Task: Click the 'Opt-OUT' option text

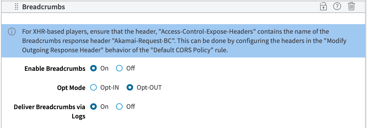Action: (x=149, y=88)
